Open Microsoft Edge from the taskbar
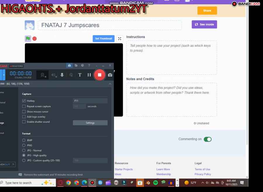 tap(84, 183)
